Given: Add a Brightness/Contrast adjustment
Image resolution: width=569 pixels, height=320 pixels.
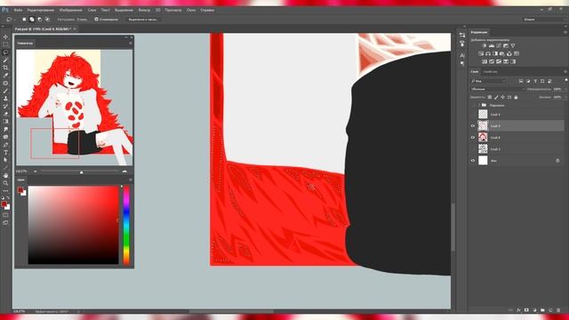Looking at the screenshot, I should [485, 45].
